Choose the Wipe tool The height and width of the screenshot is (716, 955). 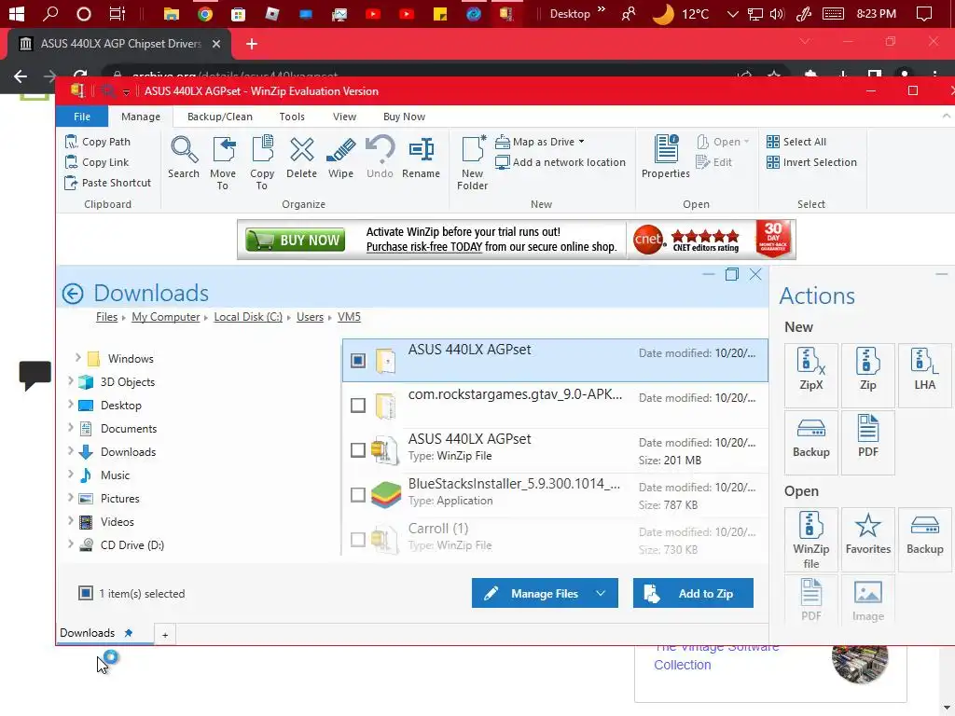click(340, 158)
